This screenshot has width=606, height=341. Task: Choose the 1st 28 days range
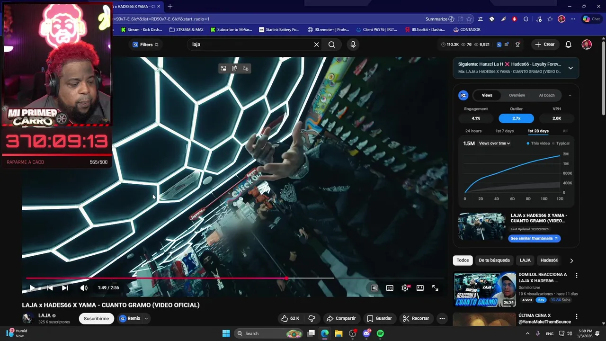538,131
